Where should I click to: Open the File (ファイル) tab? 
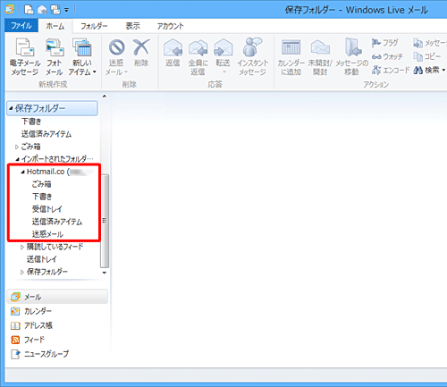(x=21, y=26)
